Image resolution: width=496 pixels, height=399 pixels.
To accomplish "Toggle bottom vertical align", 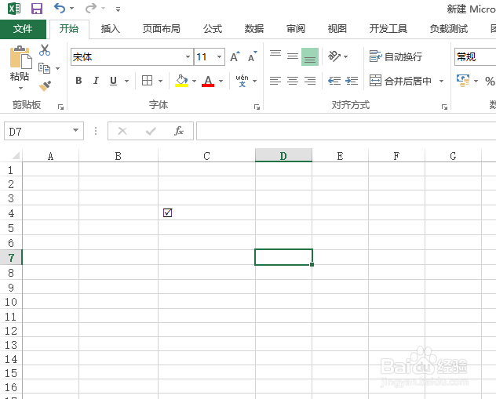I will point(310,57).
